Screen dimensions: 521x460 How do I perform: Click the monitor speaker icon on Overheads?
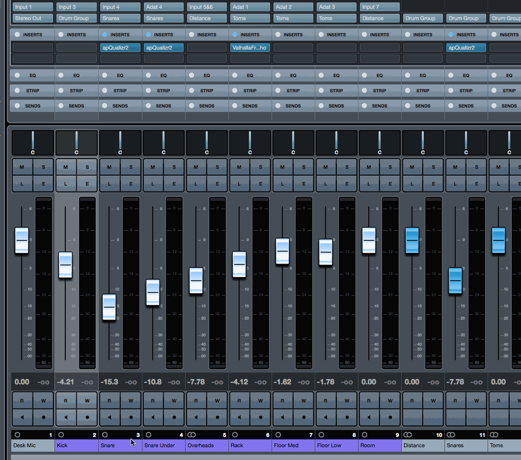[196, 418]
